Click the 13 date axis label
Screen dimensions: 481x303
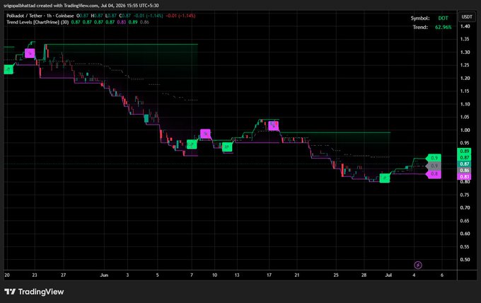coord(237,275)
